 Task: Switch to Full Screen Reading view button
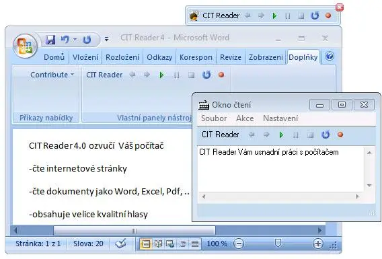coord(158,244)
